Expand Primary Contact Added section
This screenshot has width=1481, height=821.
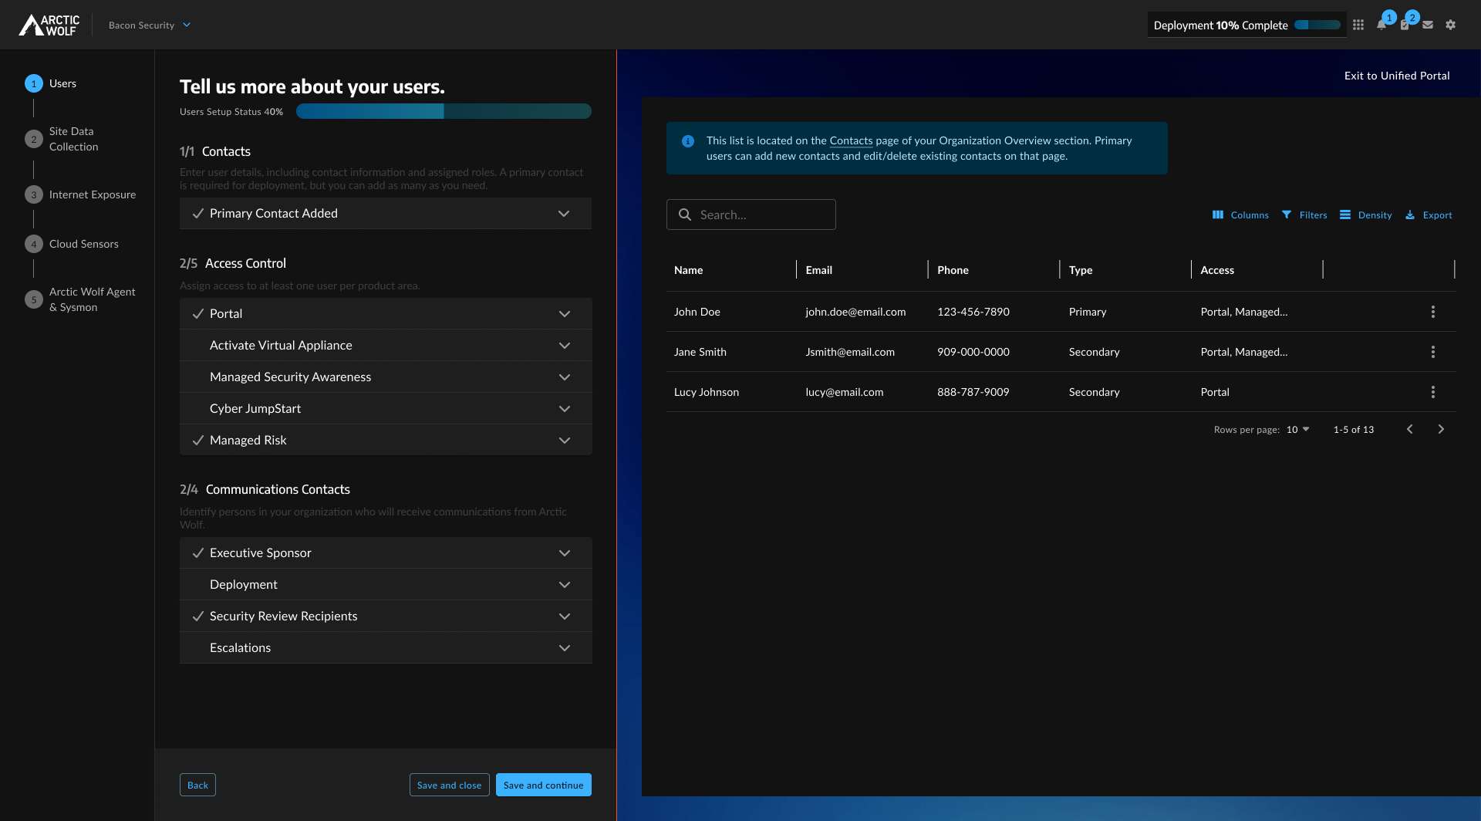pos(386,213)
